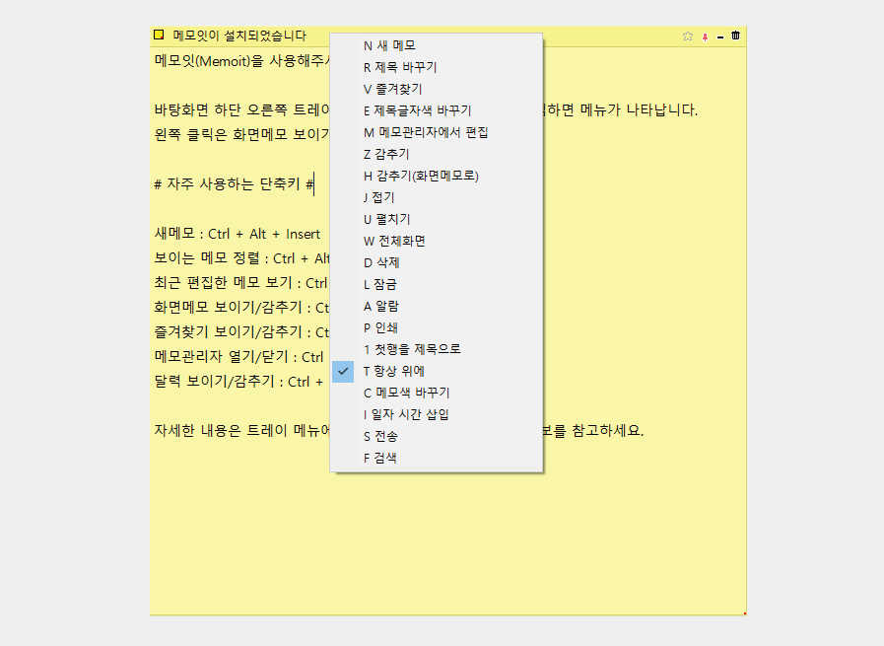Click the memo title '메모잇이 설치되었습니다'

(239, 36)
